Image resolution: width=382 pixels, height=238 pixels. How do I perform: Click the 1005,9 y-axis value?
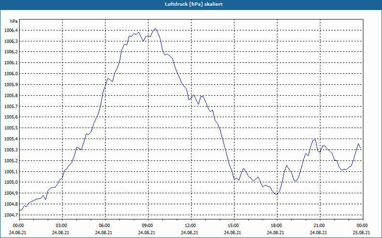[x=11, y=85]
